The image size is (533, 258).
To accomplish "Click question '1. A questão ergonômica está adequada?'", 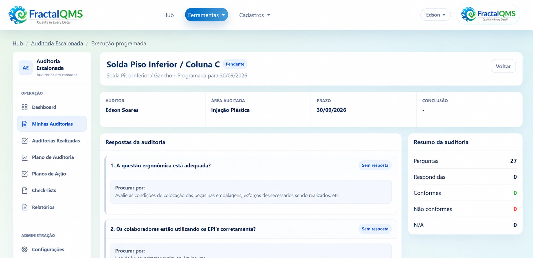I will [x=160, y=166].
